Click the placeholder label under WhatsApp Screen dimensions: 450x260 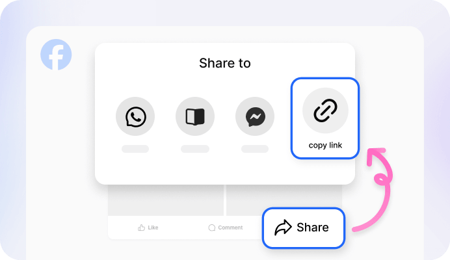tap(135, 149)
